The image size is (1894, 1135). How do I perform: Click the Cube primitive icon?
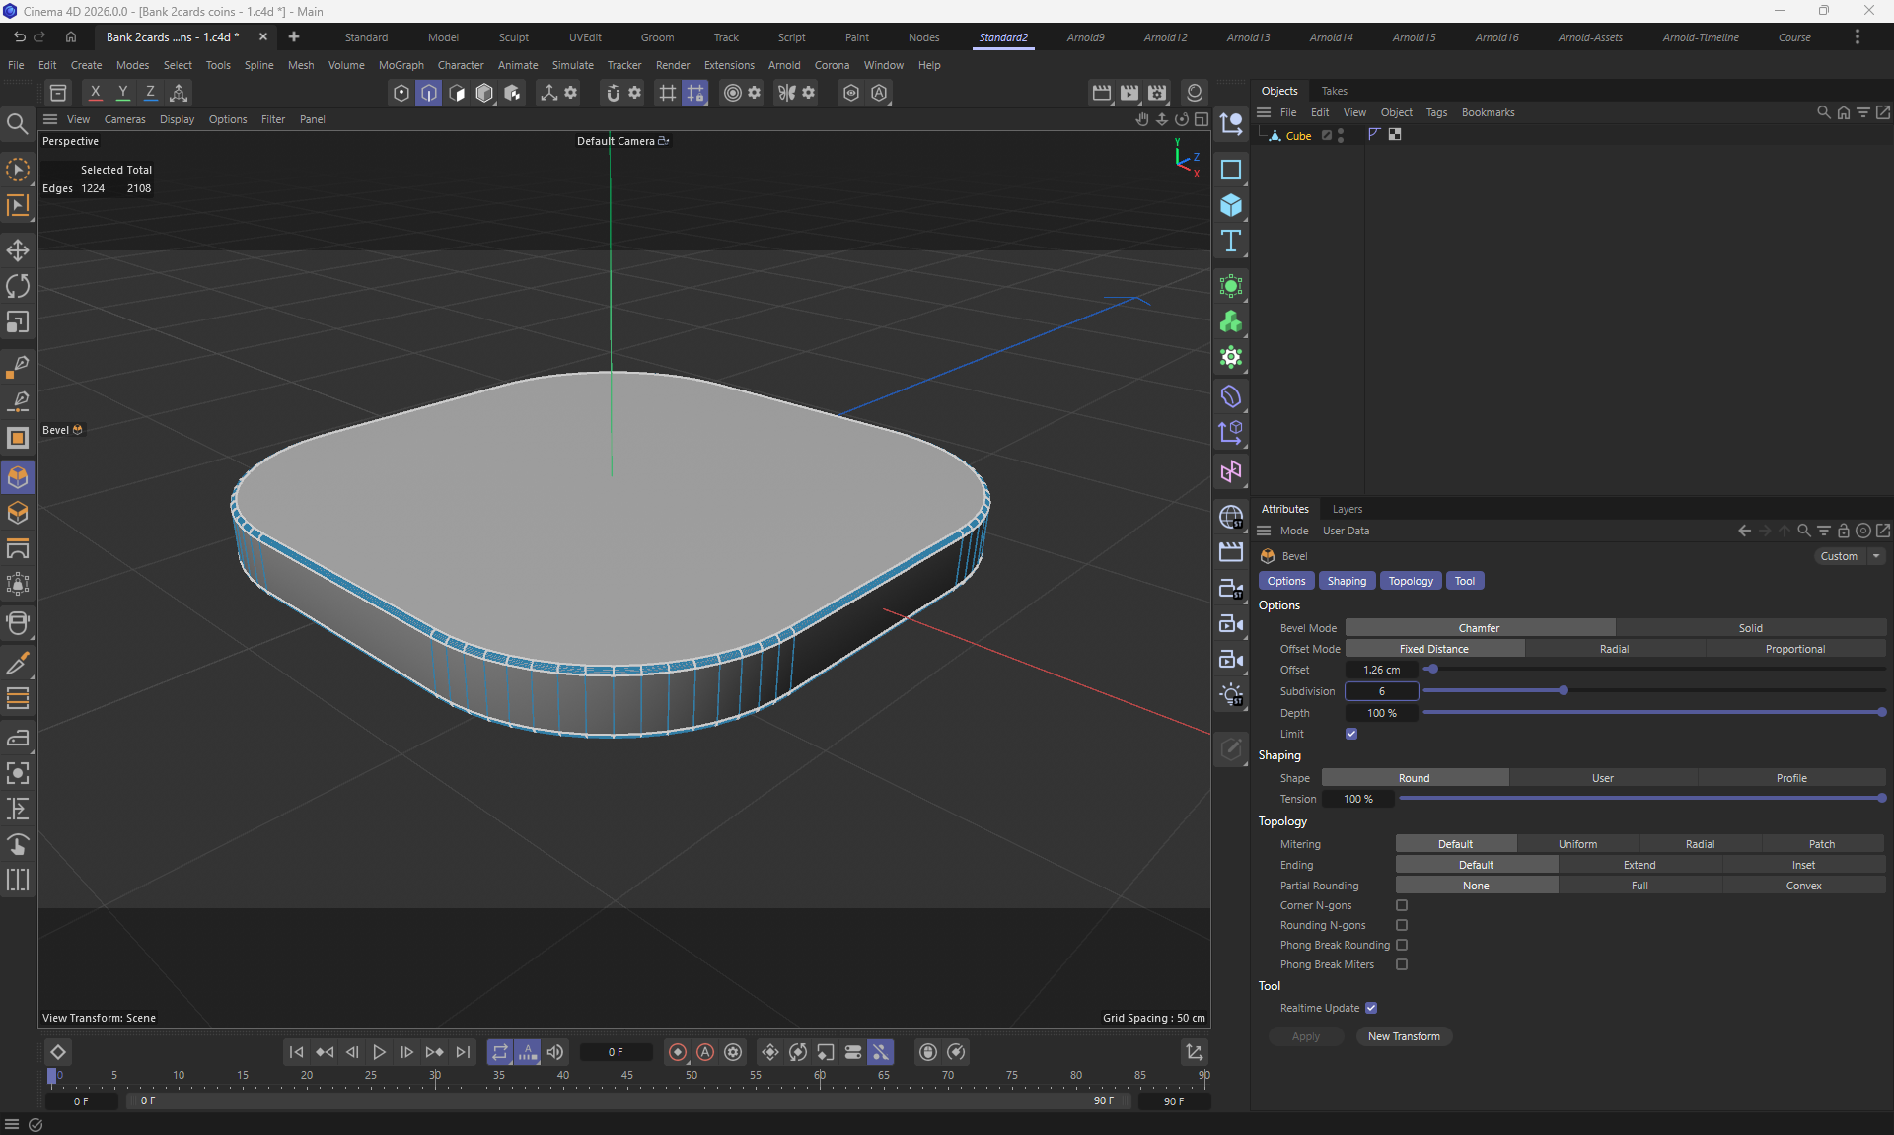coord(1231,205)
